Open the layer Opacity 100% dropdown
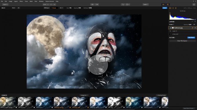The image size is (197, 110). click(188, 25)
